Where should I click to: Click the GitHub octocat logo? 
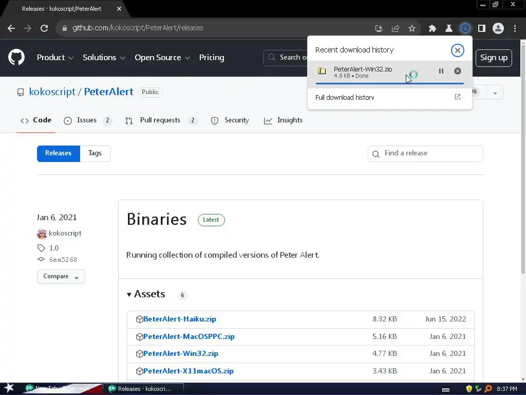(x=16, y=58)
